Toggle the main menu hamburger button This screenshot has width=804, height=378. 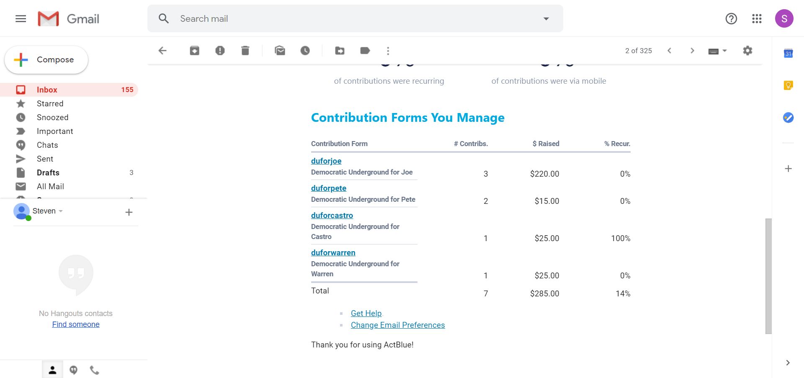pyautogui.click(x=21, y=18)
